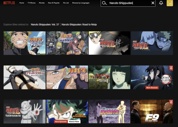This screenshot has height=127, width=178.
Task: Clear the search with the X icon
Action: click(153, 3)
